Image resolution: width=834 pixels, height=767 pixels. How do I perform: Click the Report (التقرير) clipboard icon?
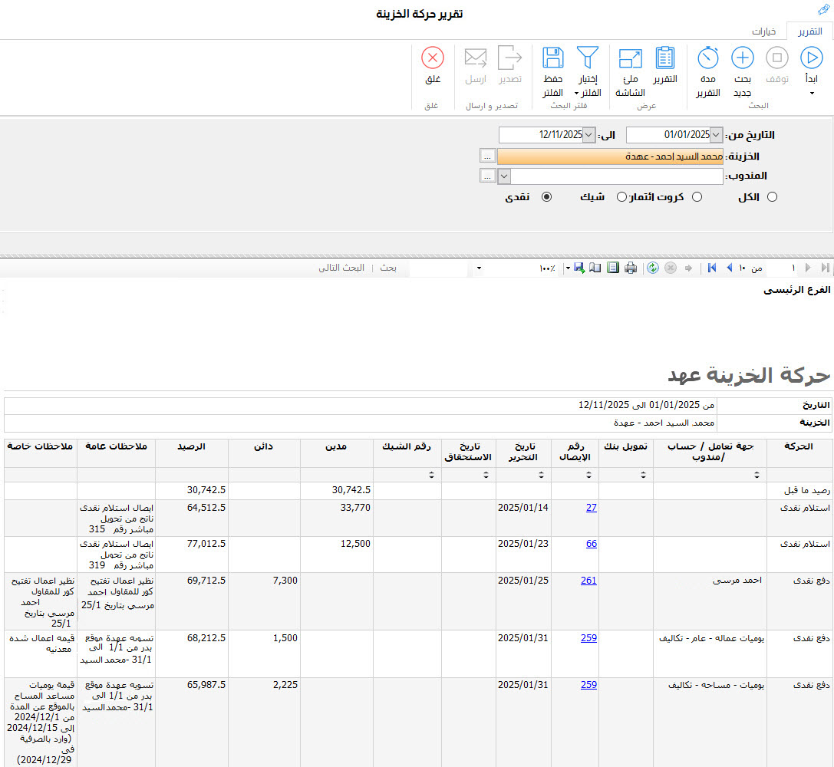click(x=664, y=58)
